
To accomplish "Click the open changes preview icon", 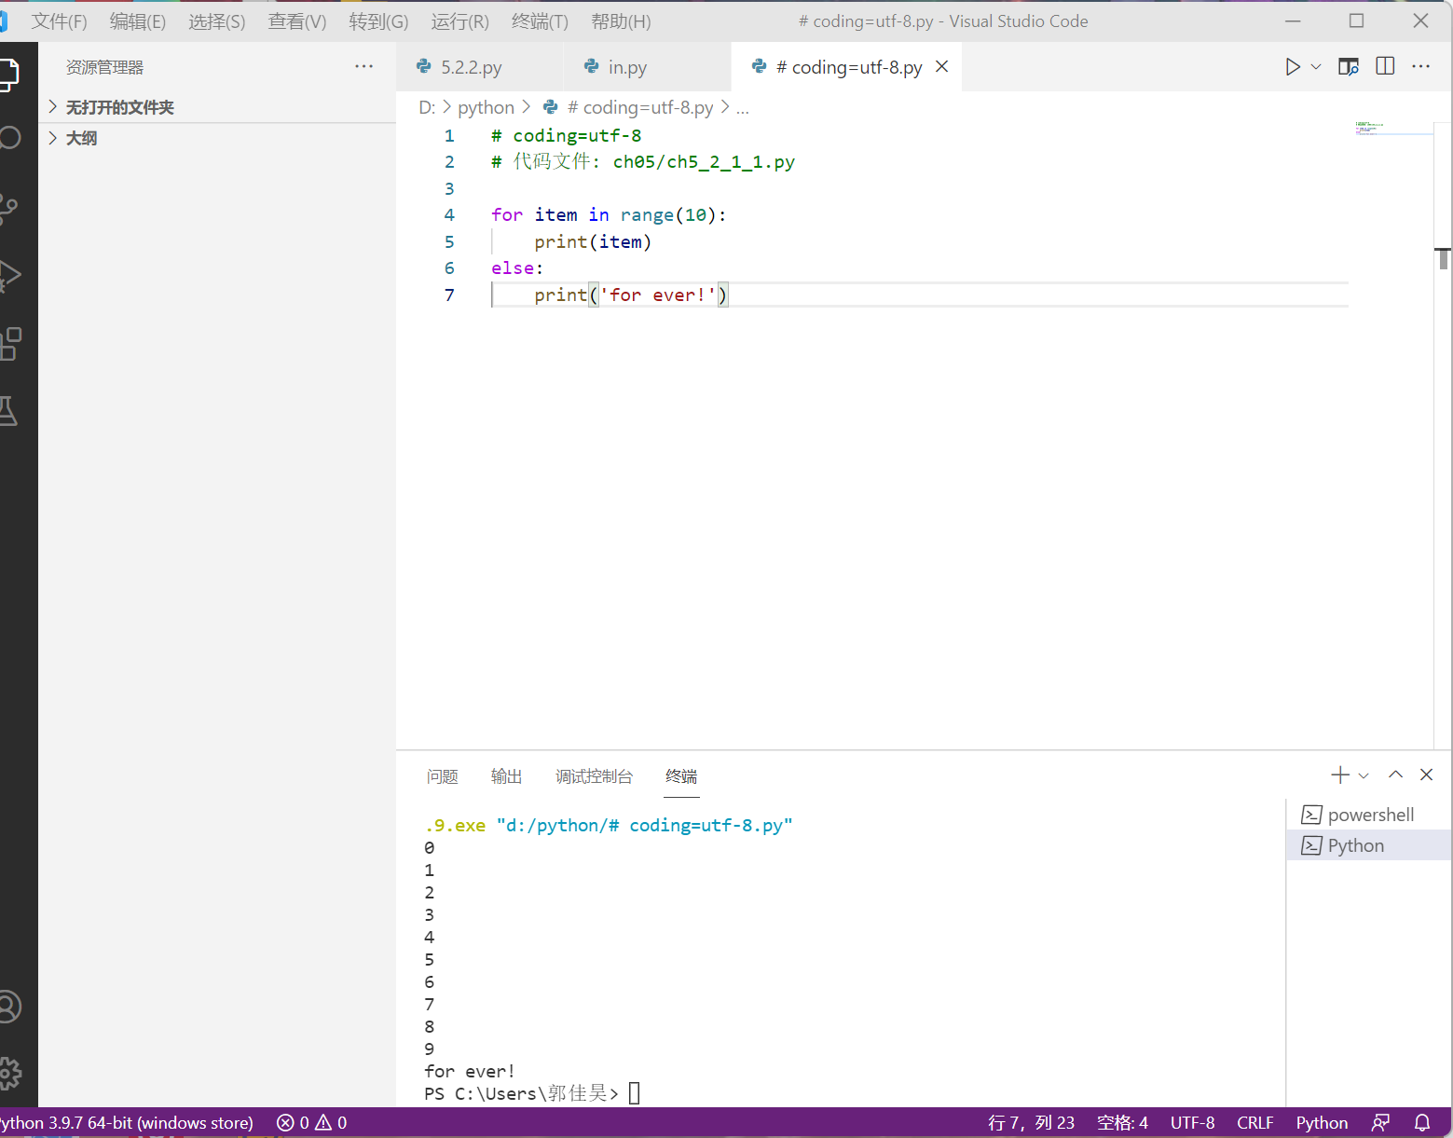I will coord(1348,67).
